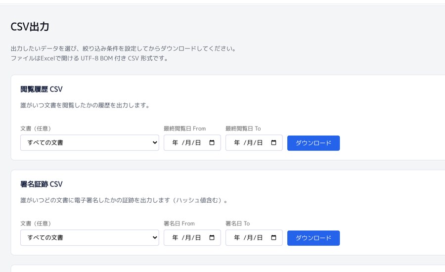The image size is (445, 272).
Task: Focus the 最終閲覧日 From date input
Action: coord(192,142)
